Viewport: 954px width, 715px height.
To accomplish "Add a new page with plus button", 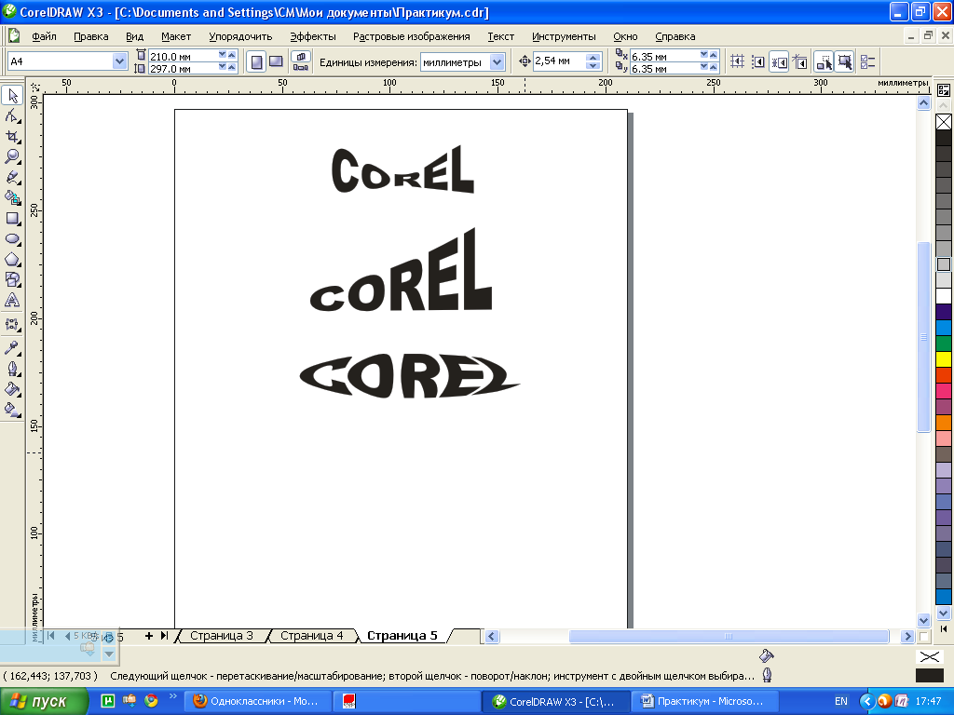I will click(x=148, y=635).
